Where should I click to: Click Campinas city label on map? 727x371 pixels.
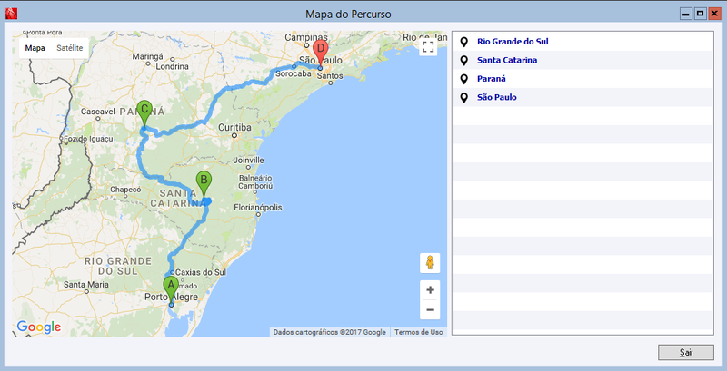pos(306,36)
